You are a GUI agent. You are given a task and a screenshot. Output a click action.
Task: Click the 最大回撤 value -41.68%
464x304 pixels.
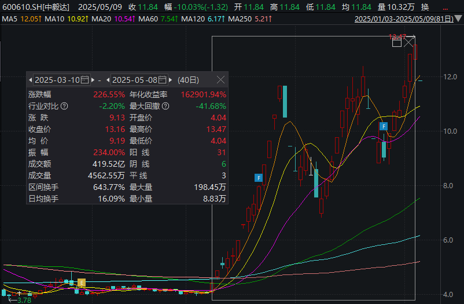coord(211,106)
